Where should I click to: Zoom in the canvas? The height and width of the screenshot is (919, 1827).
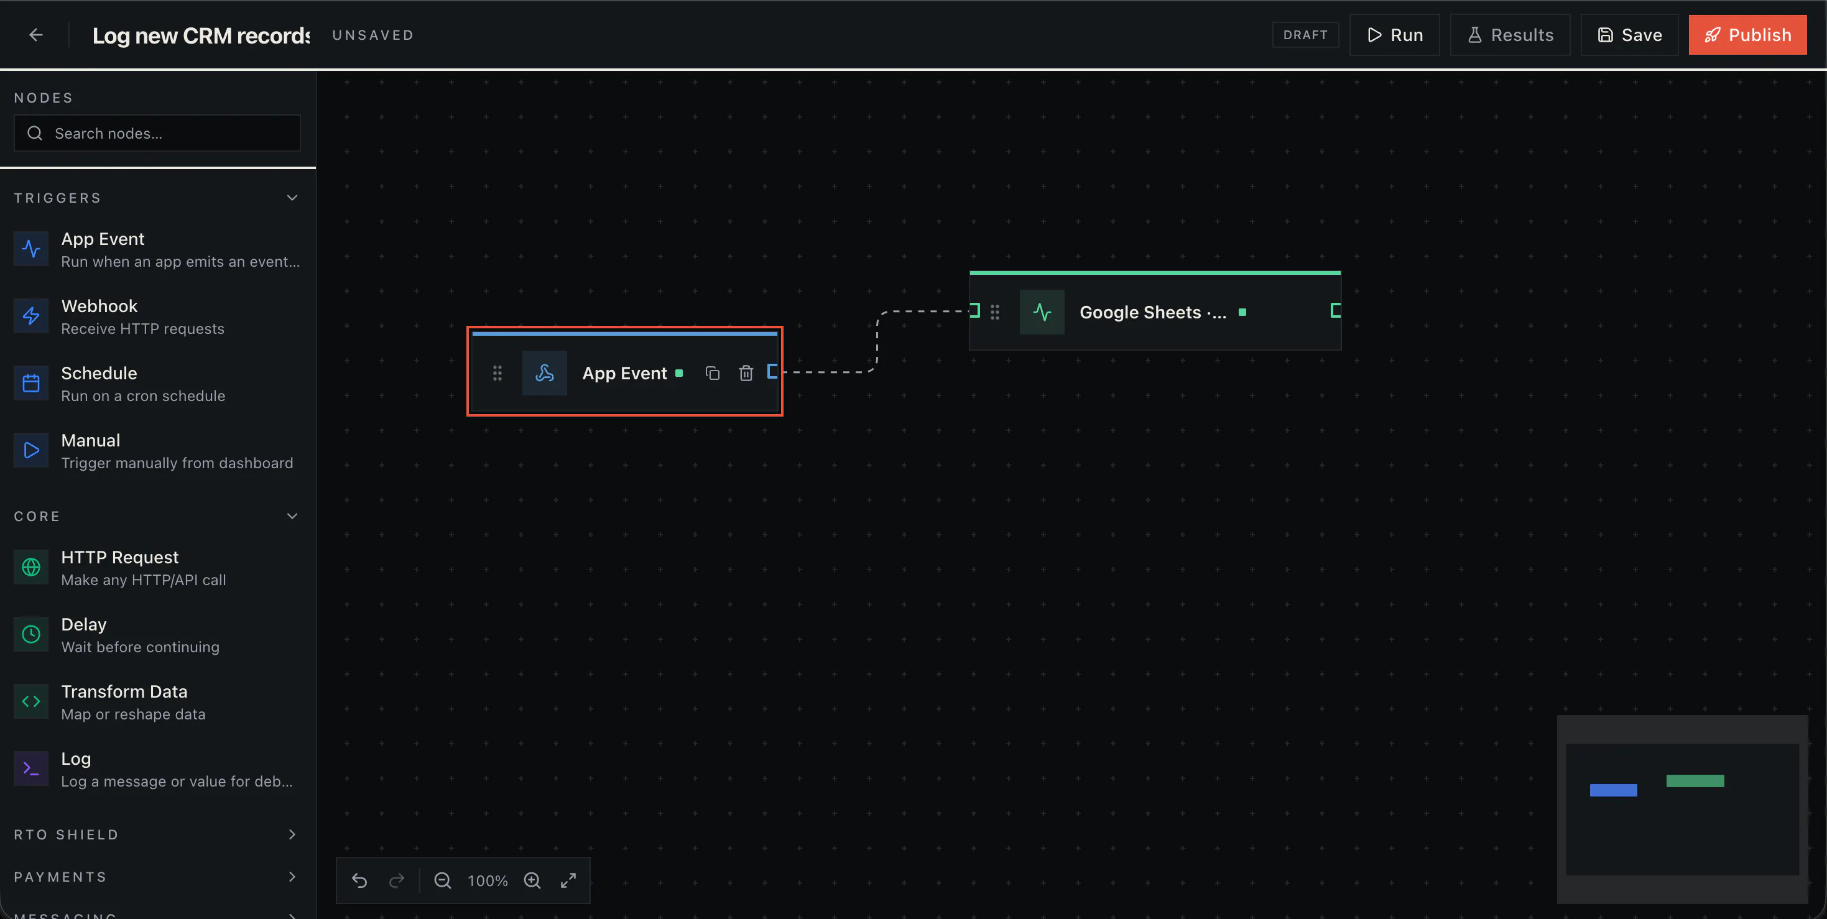(532, 880)
